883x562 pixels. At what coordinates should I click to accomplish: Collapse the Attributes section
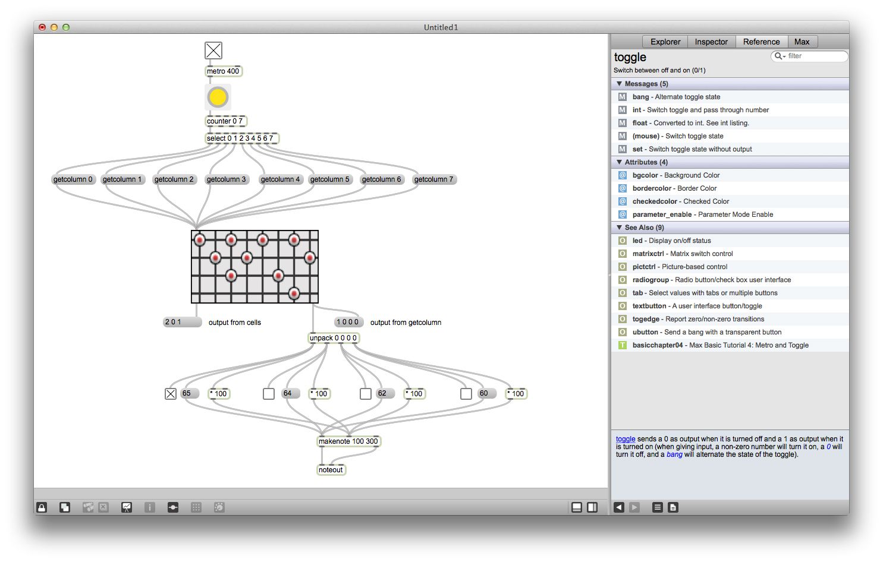click(619, 162)
